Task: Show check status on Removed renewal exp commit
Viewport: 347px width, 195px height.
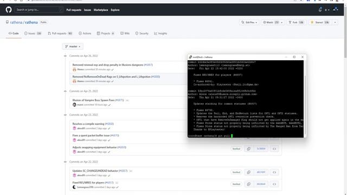Action: click(113, 69)
